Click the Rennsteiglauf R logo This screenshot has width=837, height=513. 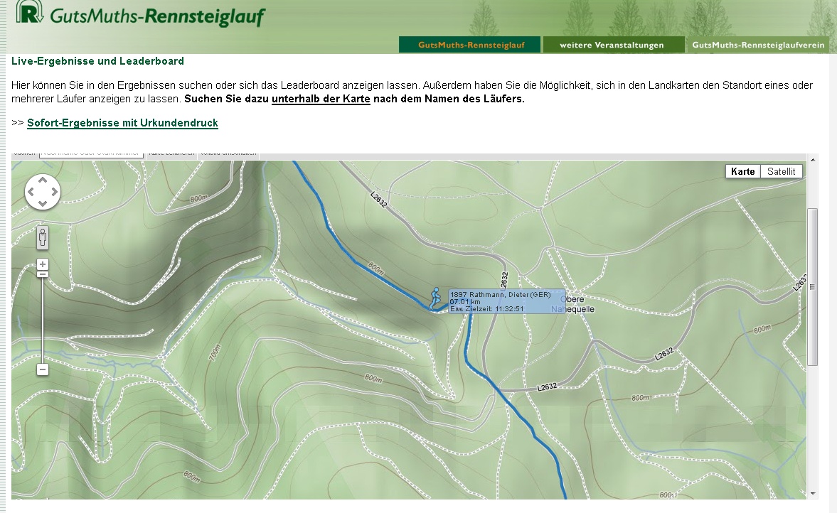(x=29, y=12)
